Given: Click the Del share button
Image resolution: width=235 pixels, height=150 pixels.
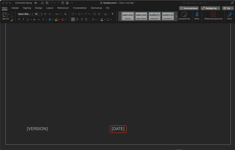Looking at the screenshot, I should point(228,8).
